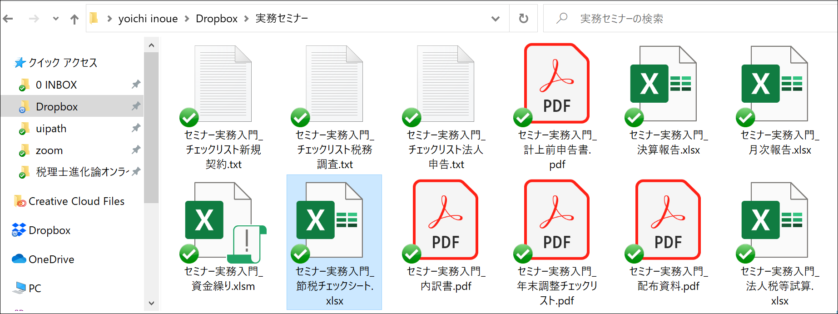838x314 pixels.
Task: Open 0 INBOX pinned folder
Action: pos(56,85)
